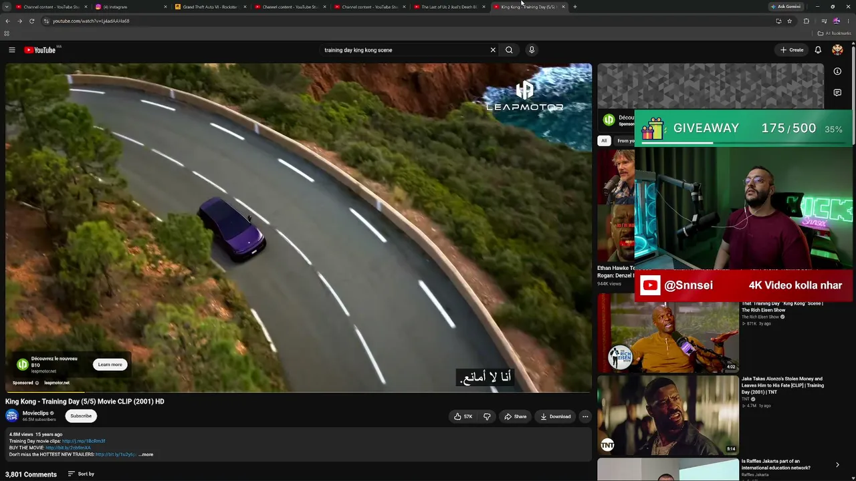Subscribe to the Movieclips channel
The image size is (856, 481).
click(81, 416)
